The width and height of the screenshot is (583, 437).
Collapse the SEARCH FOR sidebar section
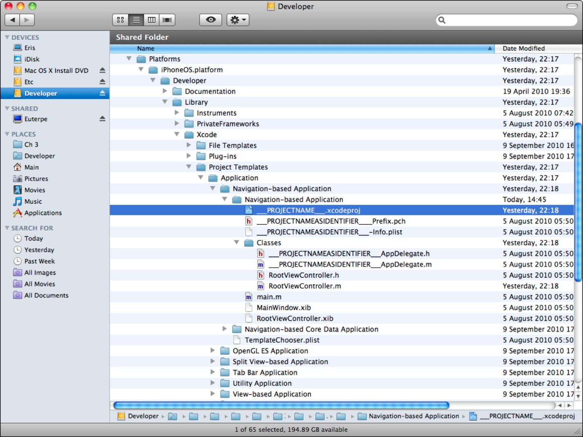(7, 228)
